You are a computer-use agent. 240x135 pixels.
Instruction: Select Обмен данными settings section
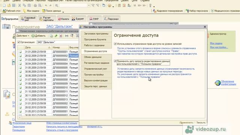(96, 57)
